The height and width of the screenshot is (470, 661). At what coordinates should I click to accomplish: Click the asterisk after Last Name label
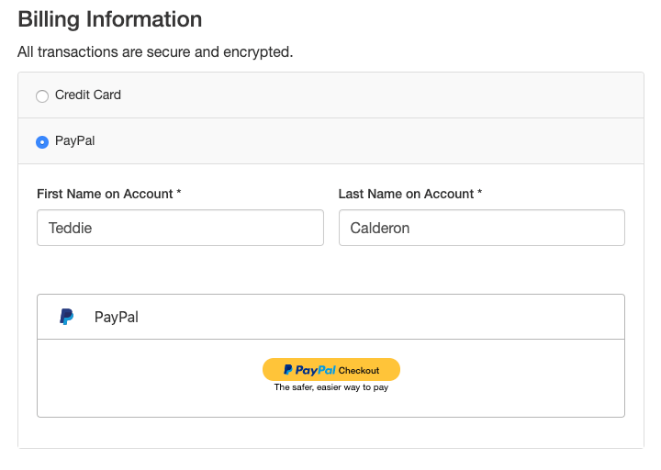[480, 194]
